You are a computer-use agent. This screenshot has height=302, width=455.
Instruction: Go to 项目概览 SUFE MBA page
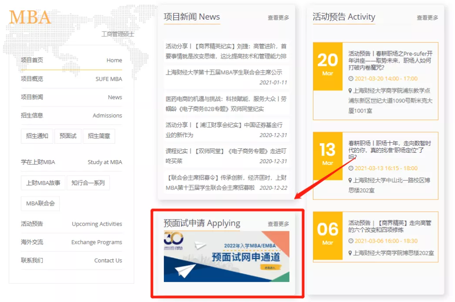(x=71, y=79)
